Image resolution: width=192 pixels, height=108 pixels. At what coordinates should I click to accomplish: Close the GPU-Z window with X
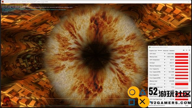click(x=189, y=47)
